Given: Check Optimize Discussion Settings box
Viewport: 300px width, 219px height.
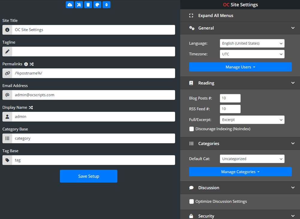Looking at the screenshot, I should click(192, 201).
